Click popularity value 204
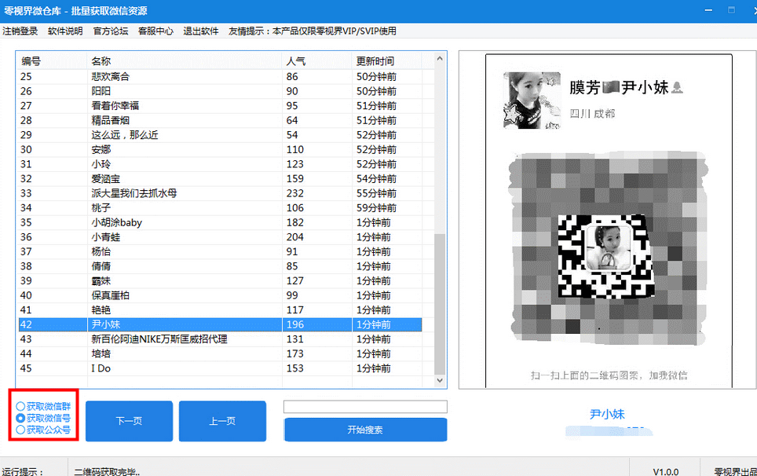This screenshot has height=476, width=757. 295,237
